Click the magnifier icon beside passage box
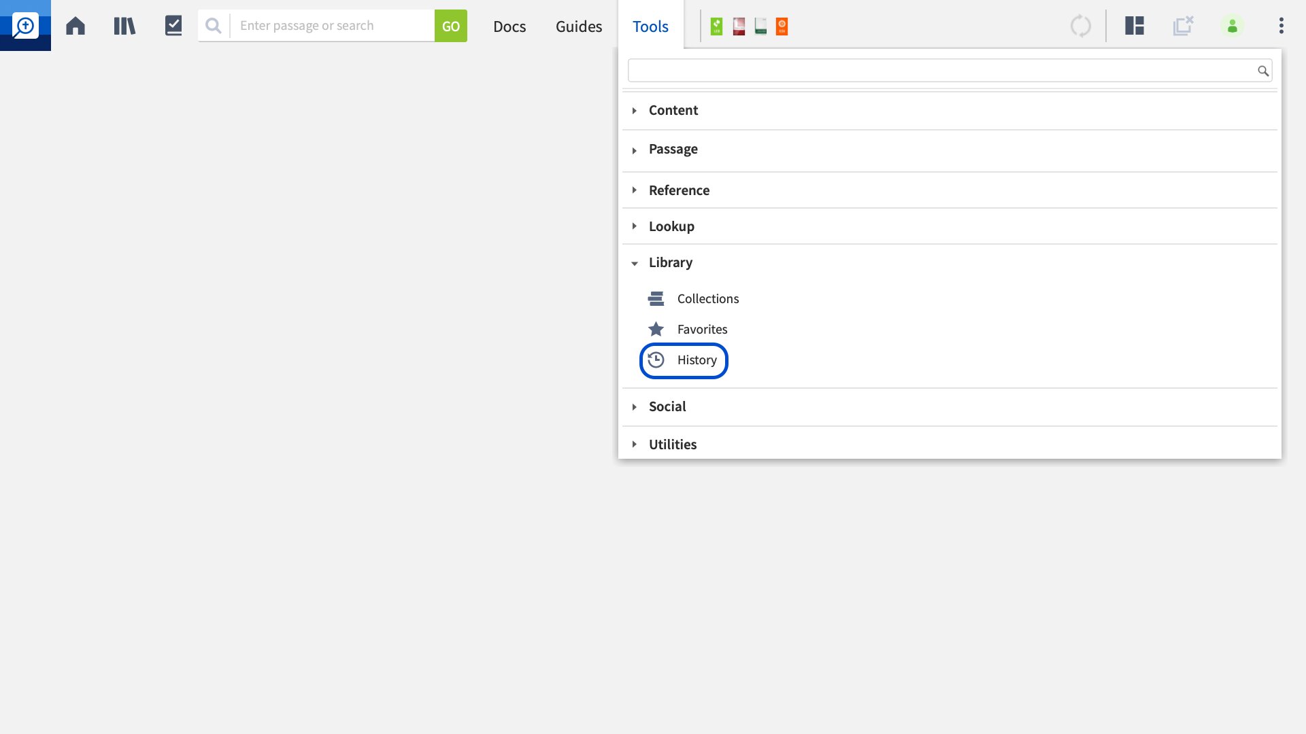 pyautogui.click(x=214, y=26)
